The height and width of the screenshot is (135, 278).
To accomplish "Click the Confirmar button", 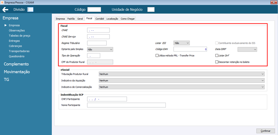I will 266,131.
